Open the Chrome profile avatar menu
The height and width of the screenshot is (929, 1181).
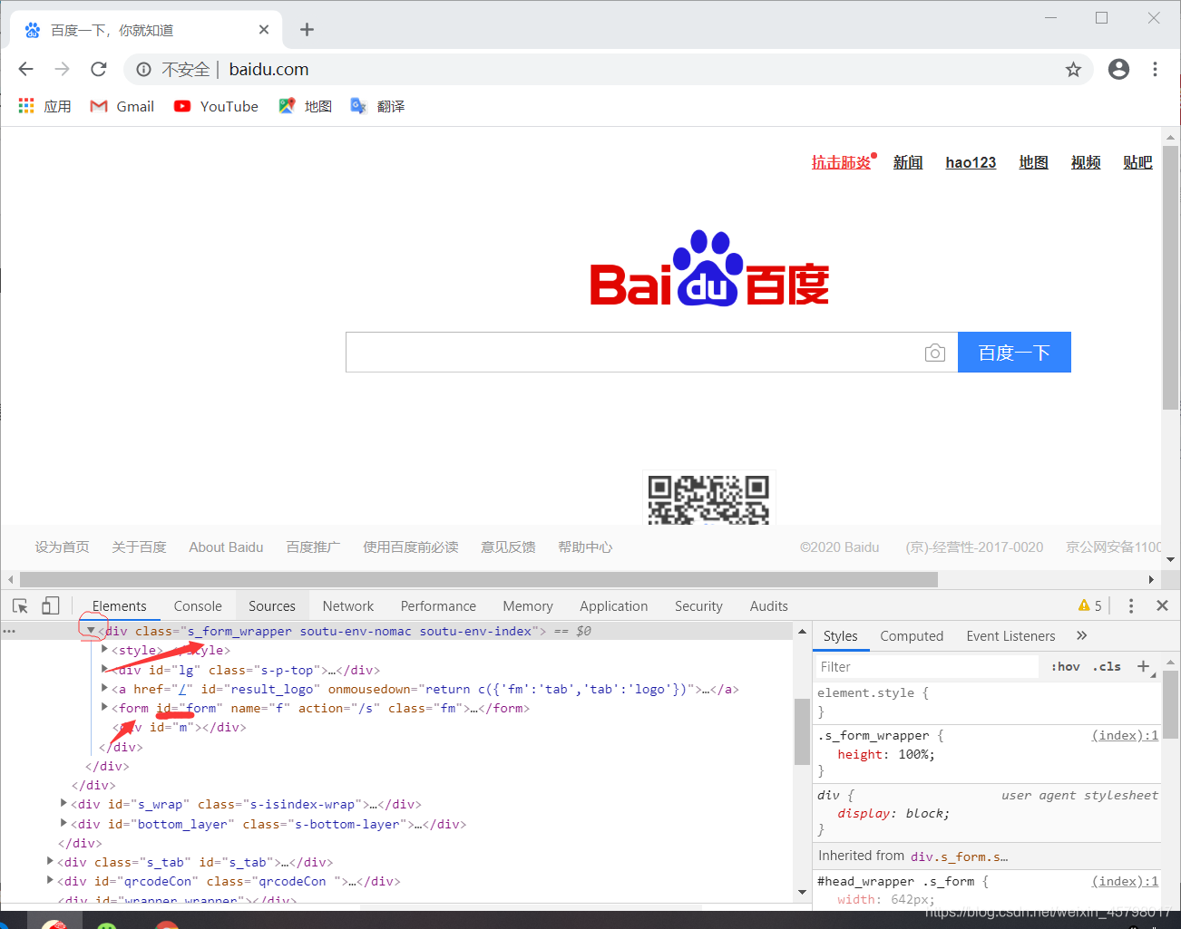(x=1118, y=70)
